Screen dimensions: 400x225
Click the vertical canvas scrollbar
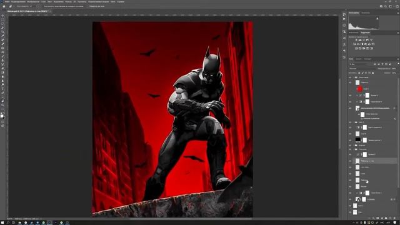[x=339, y=114]
